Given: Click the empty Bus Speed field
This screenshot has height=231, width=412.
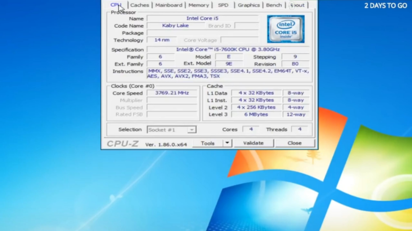Looking at the screenshot, I should click(172, 107).
